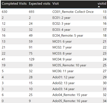This screenshot has width=107, height=103.
Task: Select visitid 27 cell
Action: pos(105,71)
